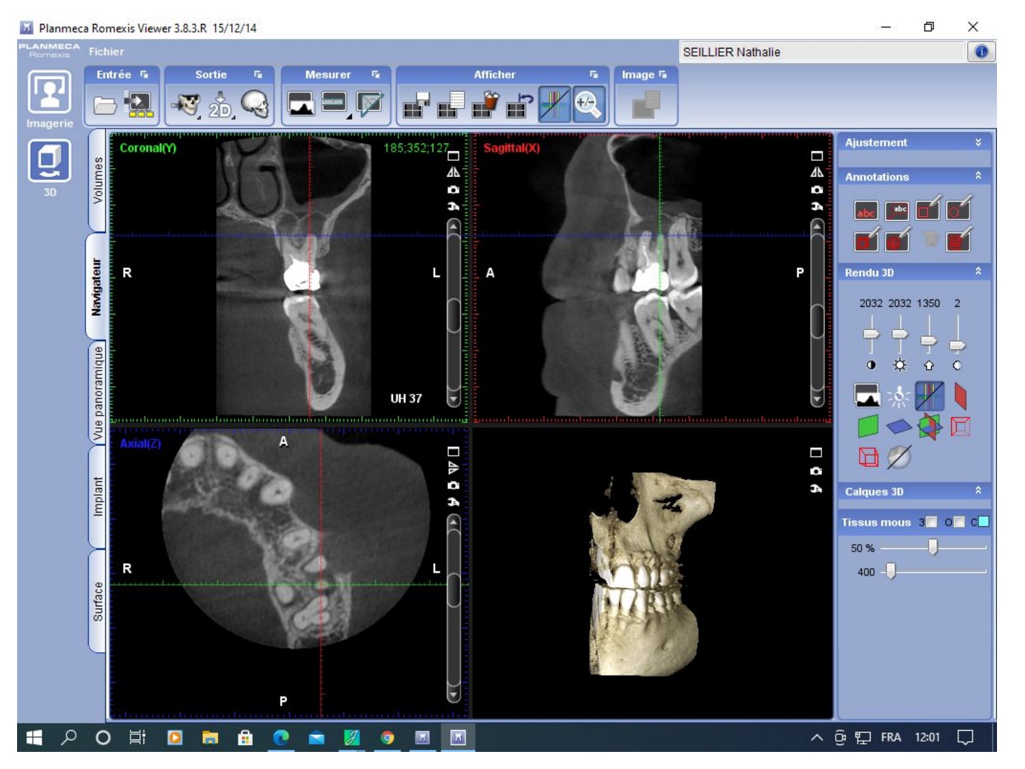The width and height of the screenshot is (1025, 769).
Task: Show the green coronal plane in 3D
Action: 867,427
